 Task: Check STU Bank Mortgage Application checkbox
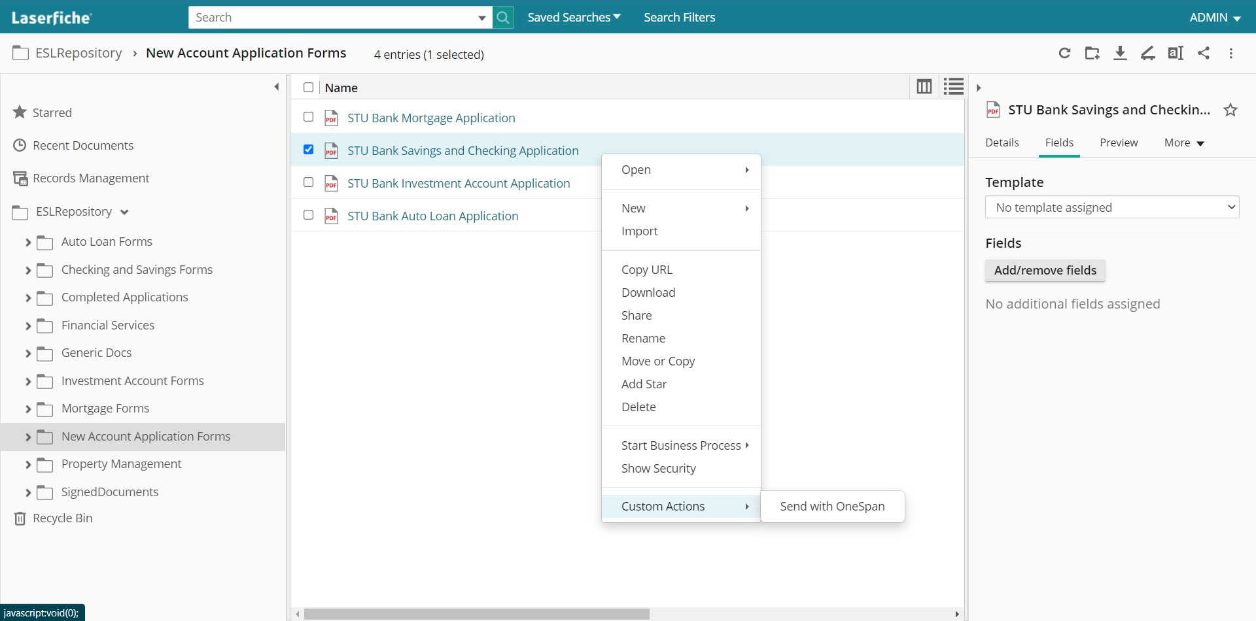309,117
